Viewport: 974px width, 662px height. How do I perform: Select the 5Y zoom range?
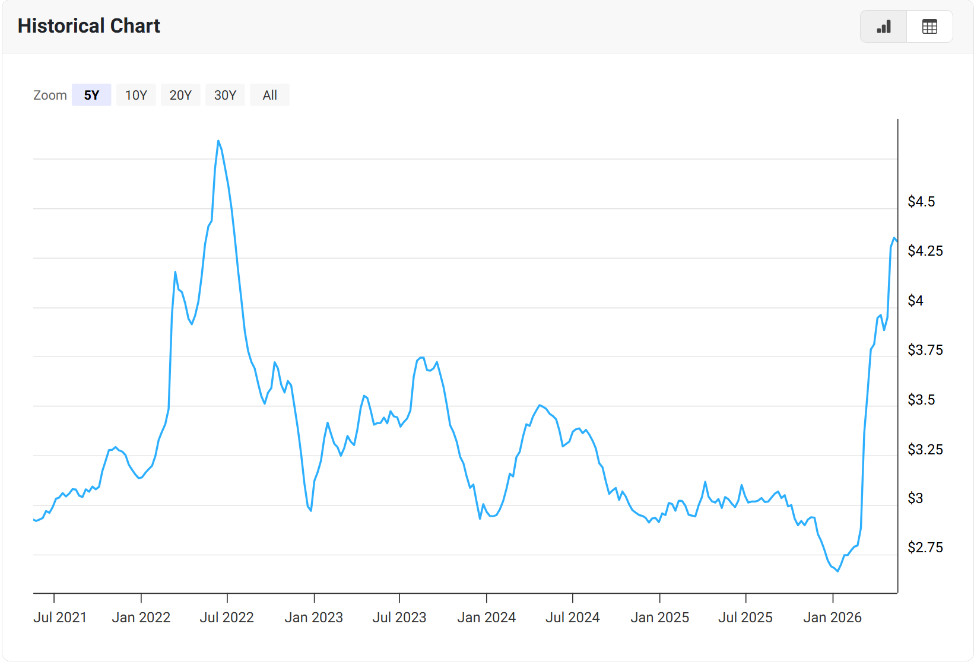click(91, 95)
